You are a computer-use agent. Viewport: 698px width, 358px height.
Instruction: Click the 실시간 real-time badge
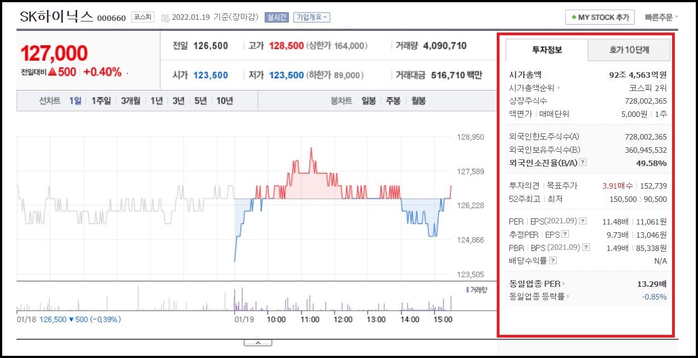point(276,17)
